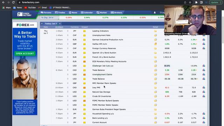Open the YouTube bookmark
This screenshot has width=224, height=126.
[30, 8]
